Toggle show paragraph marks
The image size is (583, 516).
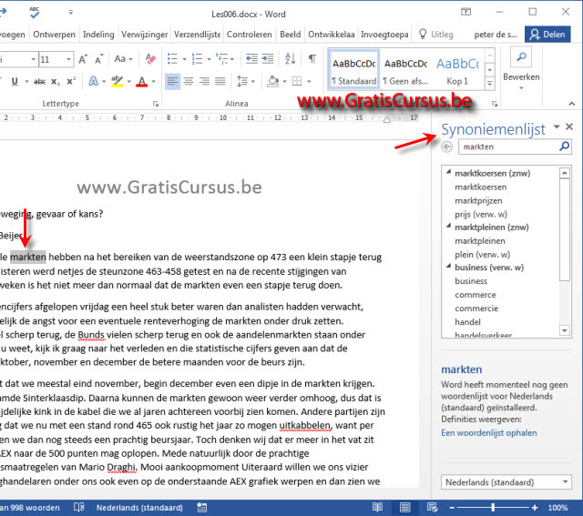(x=312, y=58)
